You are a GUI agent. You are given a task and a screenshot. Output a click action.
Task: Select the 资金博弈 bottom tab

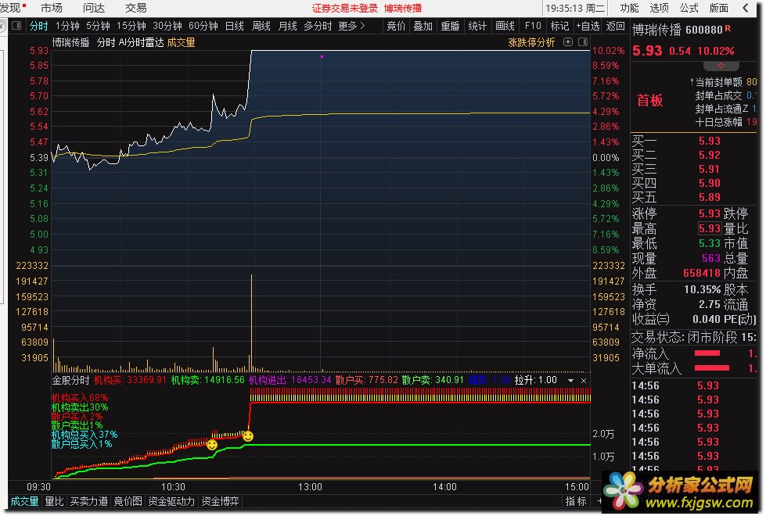(221, 501)
